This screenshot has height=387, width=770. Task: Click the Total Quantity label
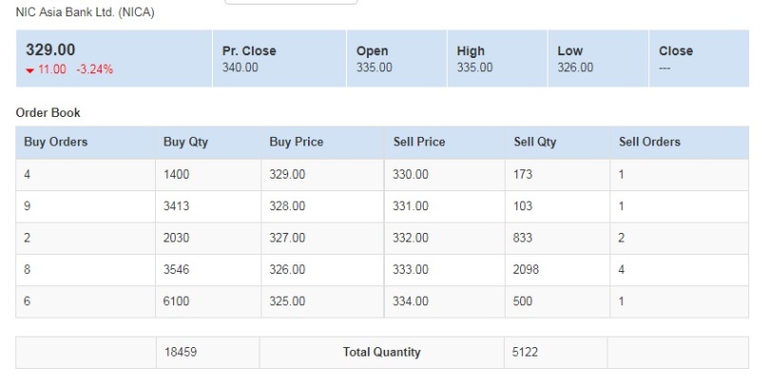pos(381,352)
